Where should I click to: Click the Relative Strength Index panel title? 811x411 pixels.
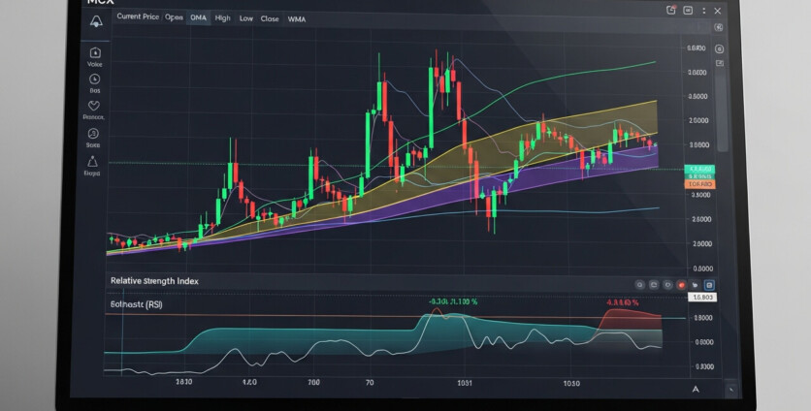[x=154, y=281]
